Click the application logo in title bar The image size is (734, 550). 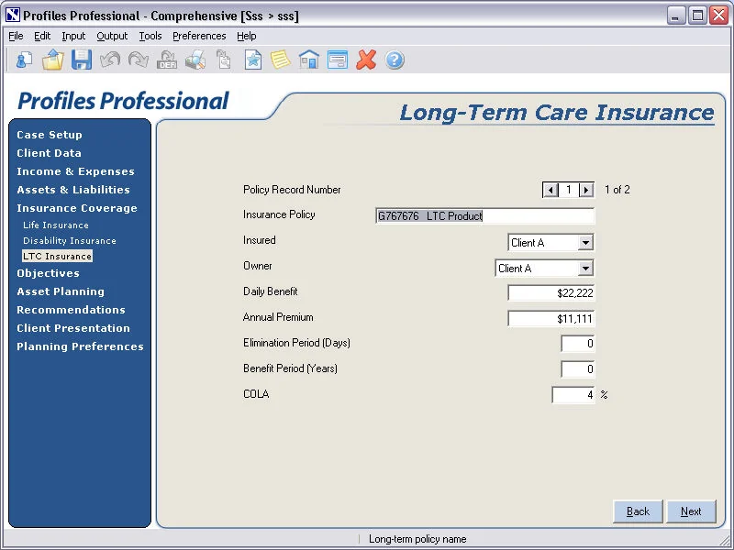click(13, 16)
